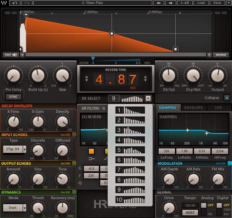The height and width of the screenshot is (218, 232).
Task: Click the Tempo field showing 120.00
Action: click(x=190, y=206)
